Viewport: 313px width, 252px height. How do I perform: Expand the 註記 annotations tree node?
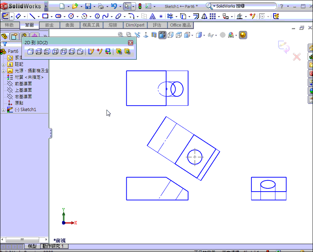pyautogui.click(x=3, y=65)
